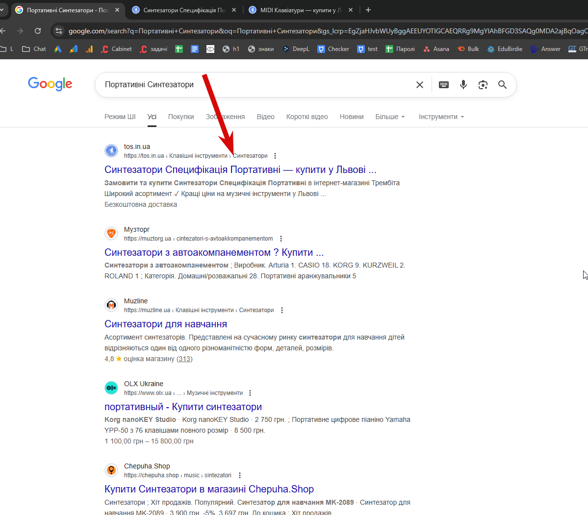Screen dimensions: 588x515
Task: Open the Паролі bookmark
Action: pyautogui.click(x=400, y=49)
